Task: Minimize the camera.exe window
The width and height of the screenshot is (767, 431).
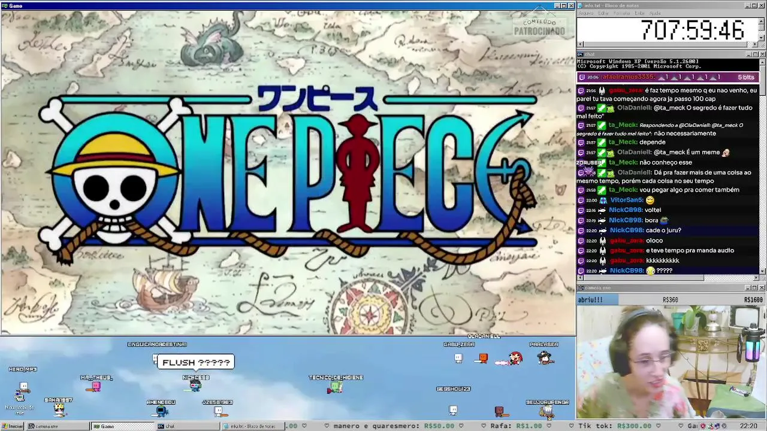Action: pyautogui.click(x=748, y=288)
